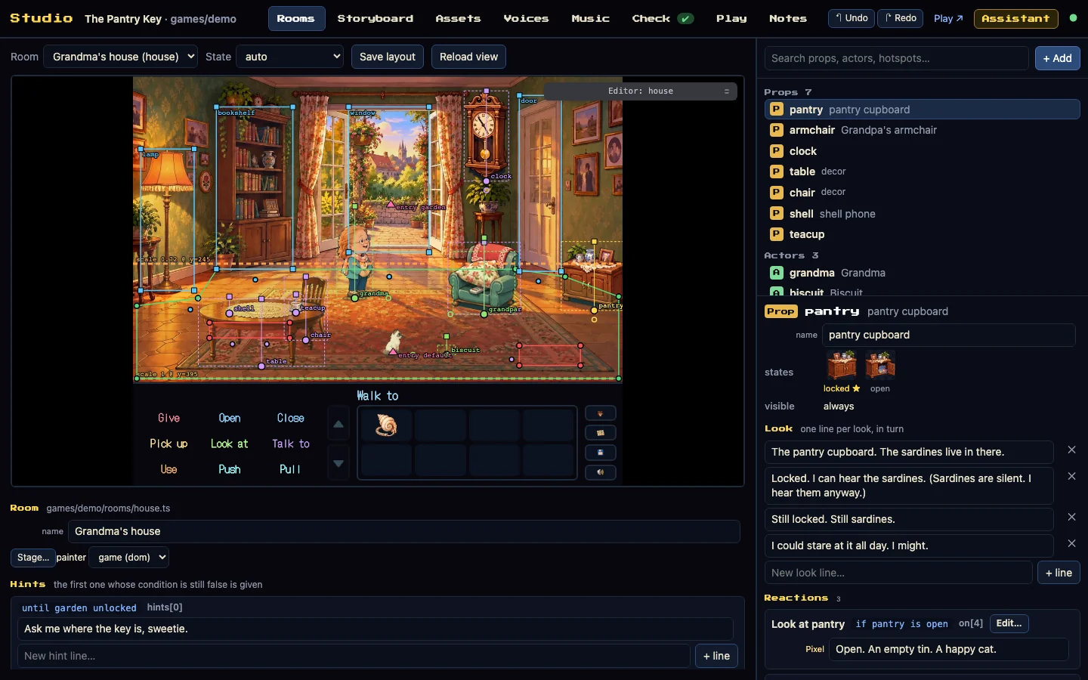Switch to the Play tab
Viewport: 1088px width, 680px height.
pyautogui.click(x=731, y=18)
